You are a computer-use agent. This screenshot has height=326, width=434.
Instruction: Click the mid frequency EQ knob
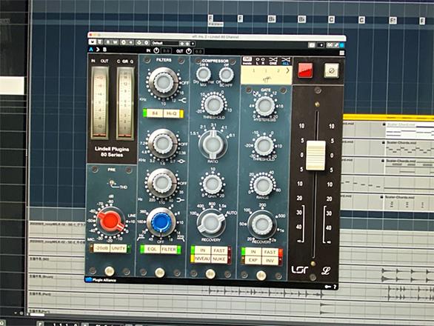163,143
